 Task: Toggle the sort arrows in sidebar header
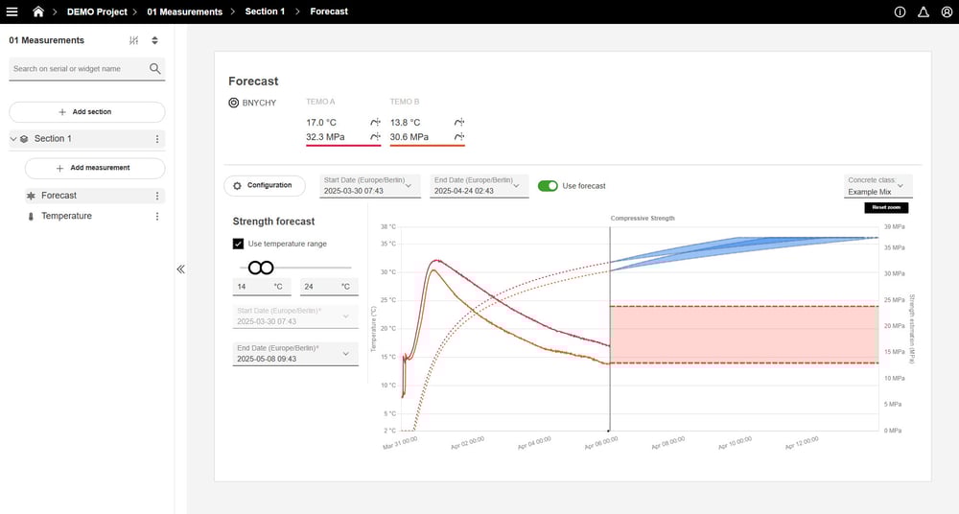click(154, 40)
